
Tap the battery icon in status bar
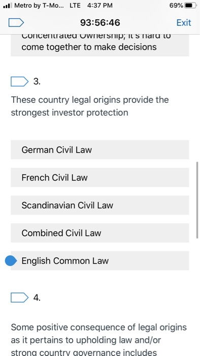[x=190, y=6]
